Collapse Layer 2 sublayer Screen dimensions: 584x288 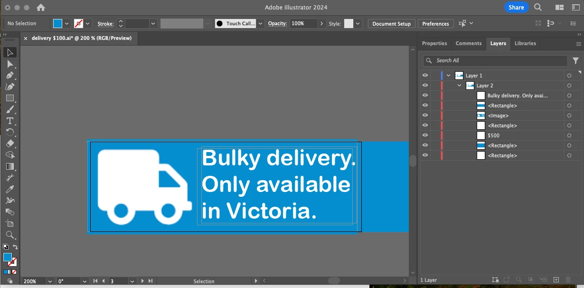(459, 86)
